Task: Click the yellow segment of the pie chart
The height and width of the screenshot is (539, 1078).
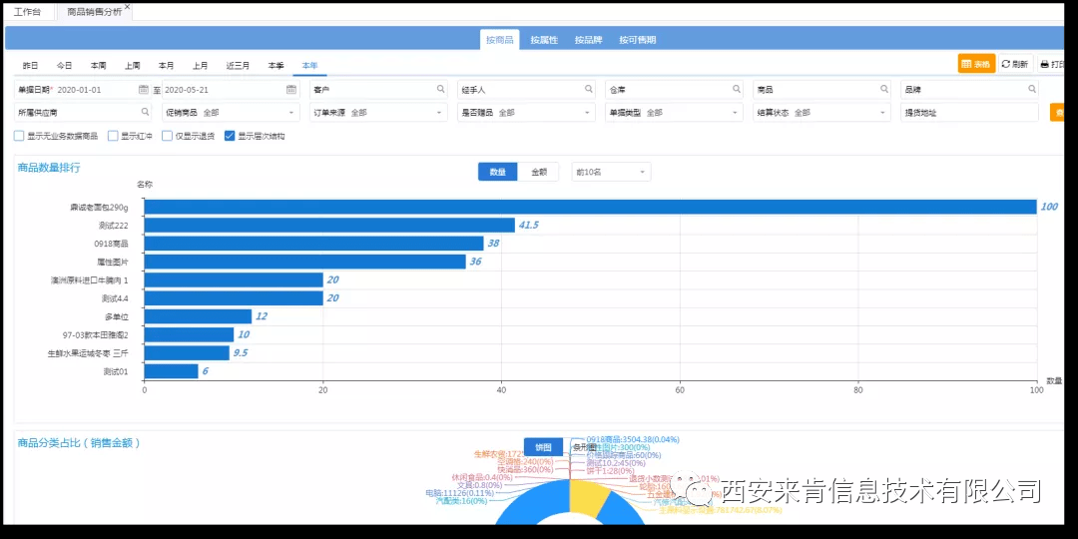Action: (587, 497)
